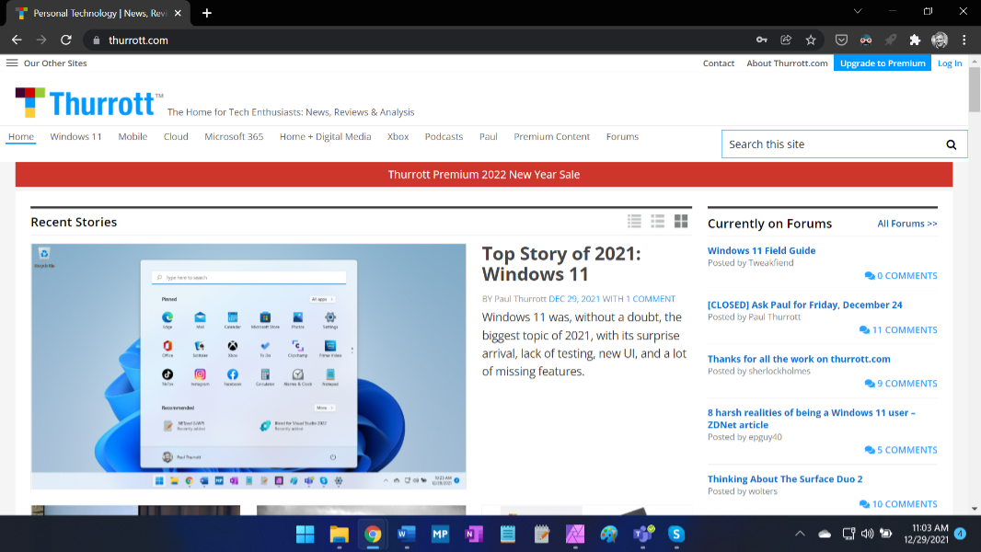981x552 pixels.
Task: Switch Recent Stories to grid view
Action: [681, 221]
